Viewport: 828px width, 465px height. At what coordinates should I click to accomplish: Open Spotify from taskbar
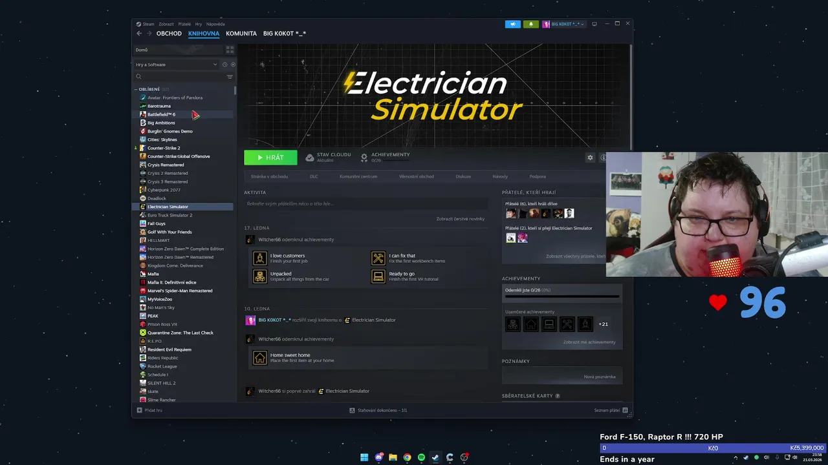[x=421, y=457]
